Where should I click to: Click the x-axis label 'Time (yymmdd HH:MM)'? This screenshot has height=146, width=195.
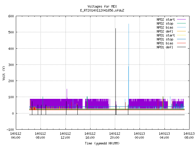click(x=102, y=143)
